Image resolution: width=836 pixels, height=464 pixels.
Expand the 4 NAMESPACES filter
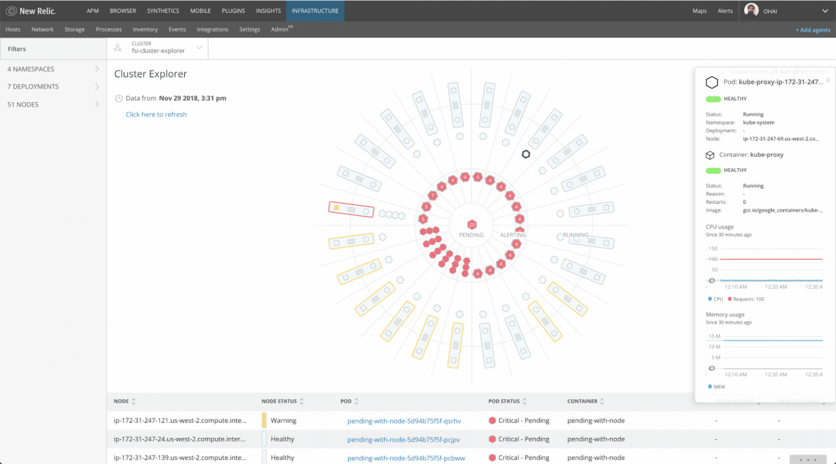53,69
